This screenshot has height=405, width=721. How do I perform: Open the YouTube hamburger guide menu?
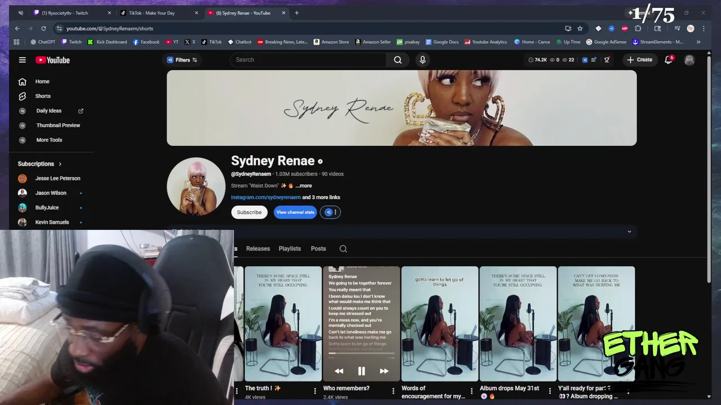tap(22, 60)
